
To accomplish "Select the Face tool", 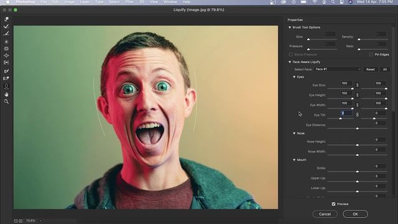I will 6,86.
